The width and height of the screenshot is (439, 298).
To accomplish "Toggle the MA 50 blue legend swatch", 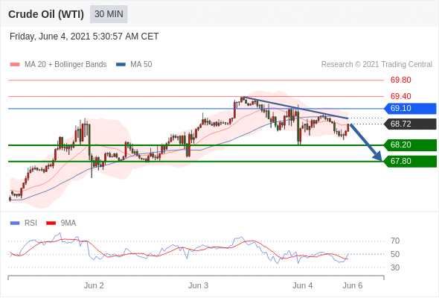I will point(121,65).
